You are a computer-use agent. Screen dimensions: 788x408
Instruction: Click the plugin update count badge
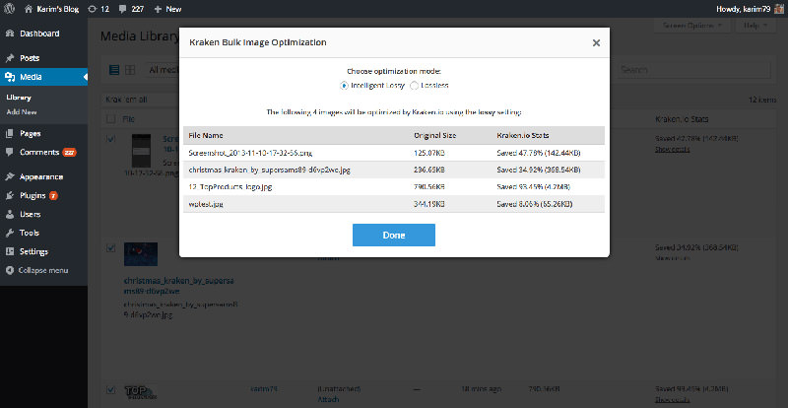(x=53, y=196)
